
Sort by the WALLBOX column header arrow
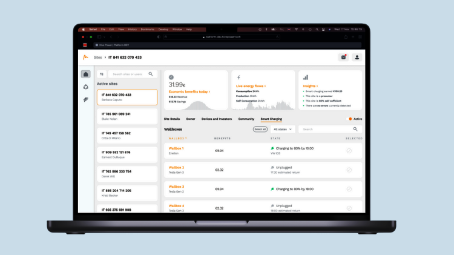(x=186, y=139)
